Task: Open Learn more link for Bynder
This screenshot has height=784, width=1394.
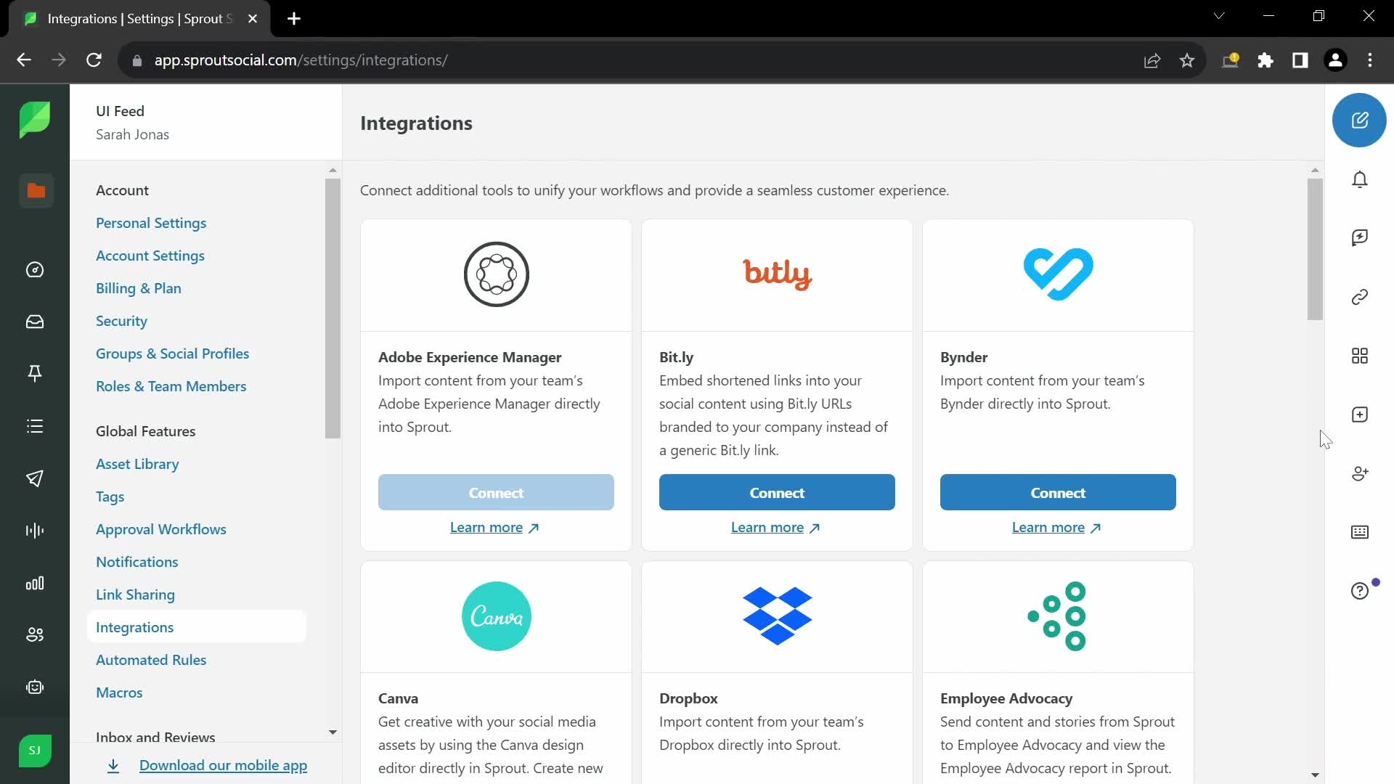Action: click(1057, 526)
